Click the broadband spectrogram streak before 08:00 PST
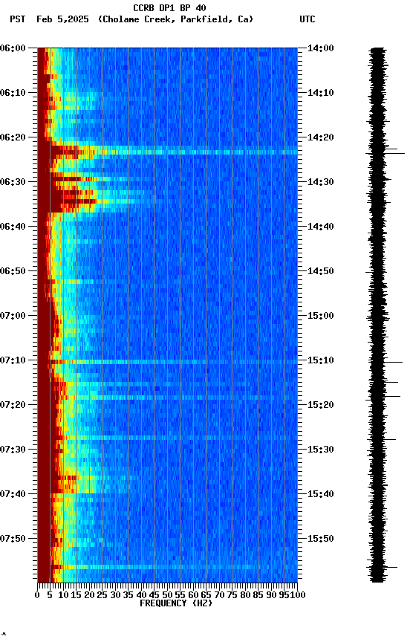The height and width of the screenshot is (642, 410). (x=174, y=568)
